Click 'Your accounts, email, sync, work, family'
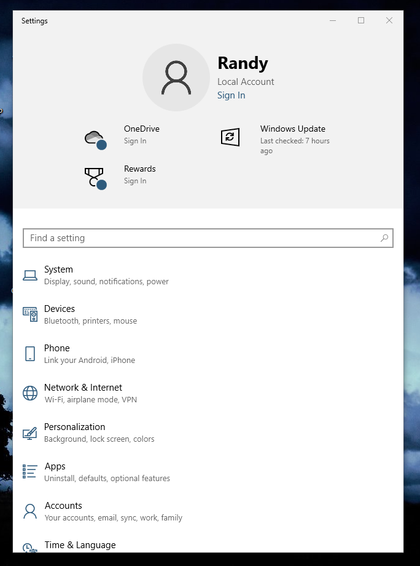The image size is (420, 566). coord(114,517)
